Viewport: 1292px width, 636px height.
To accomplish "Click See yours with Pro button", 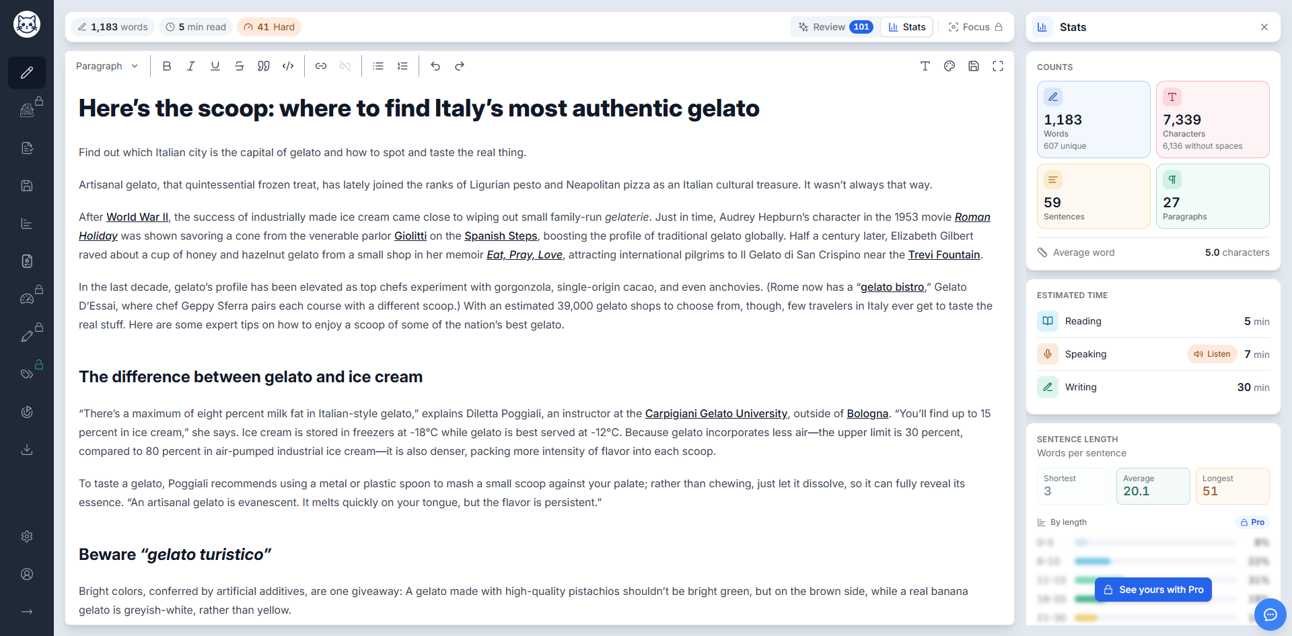I will [1153, 590].
